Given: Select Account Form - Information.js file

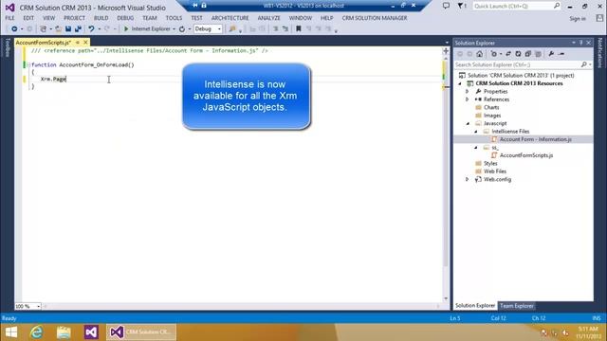Looking at the screenshot, I should pyautogui.click(x=535, y=139).
